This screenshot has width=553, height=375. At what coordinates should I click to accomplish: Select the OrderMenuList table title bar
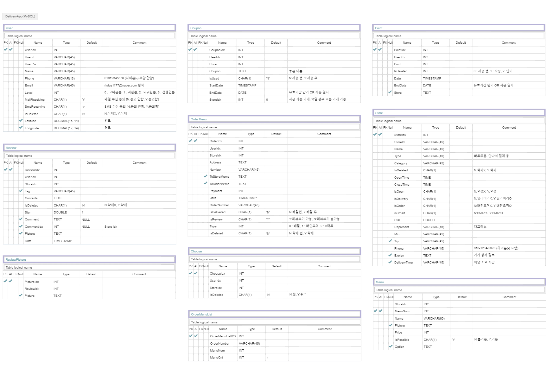[x=274, y=314]
